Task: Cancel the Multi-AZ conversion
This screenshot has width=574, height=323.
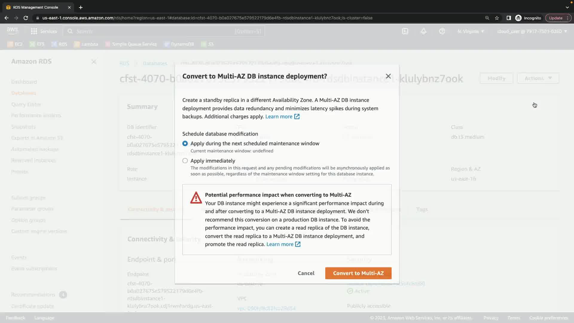Action: (306, 273)
